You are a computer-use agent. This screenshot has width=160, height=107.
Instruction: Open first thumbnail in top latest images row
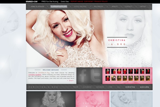108,71
